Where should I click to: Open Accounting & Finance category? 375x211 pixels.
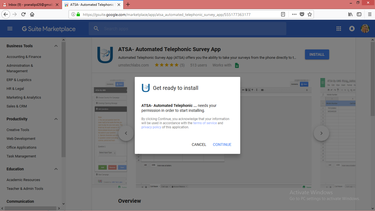24,57
